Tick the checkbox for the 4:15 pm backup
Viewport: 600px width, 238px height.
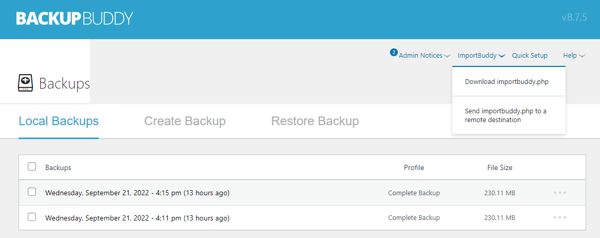pyautogui.click(x=32, y=192)
